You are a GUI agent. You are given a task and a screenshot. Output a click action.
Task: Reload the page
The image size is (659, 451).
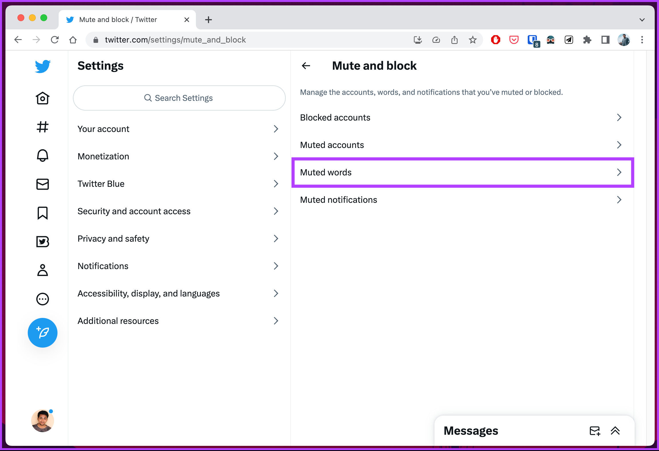coord(55,40)
